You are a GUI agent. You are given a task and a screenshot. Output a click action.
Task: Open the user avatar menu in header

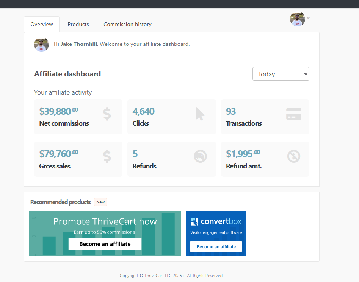tap(298, 19)
